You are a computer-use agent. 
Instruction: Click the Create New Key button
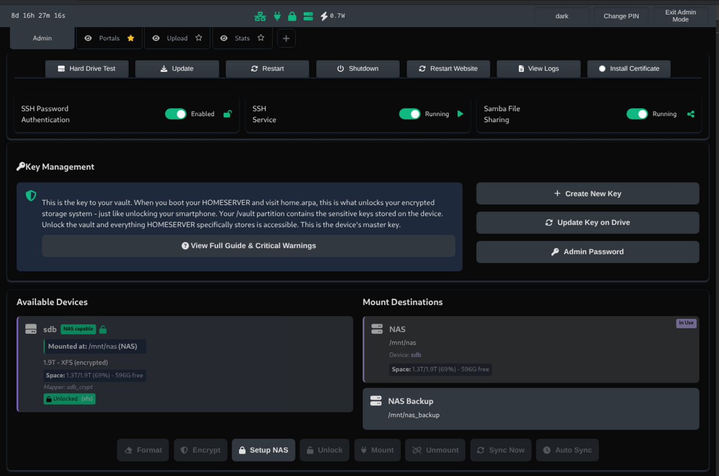587,194
